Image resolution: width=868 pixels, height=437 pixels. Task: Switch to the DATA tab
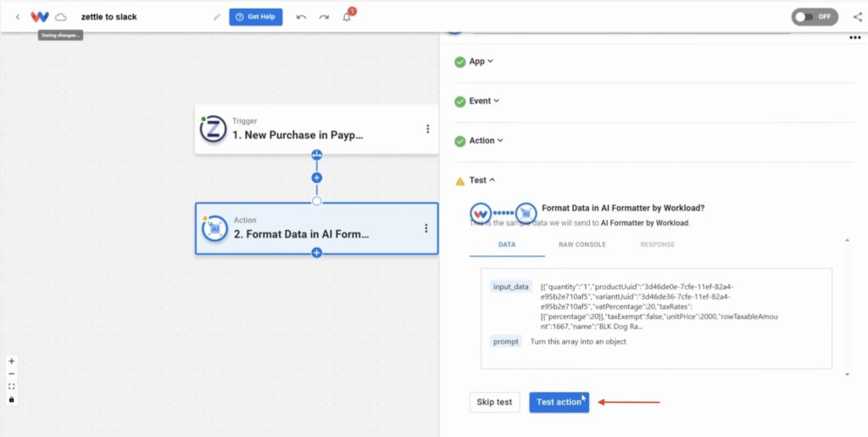pos(507,245)
